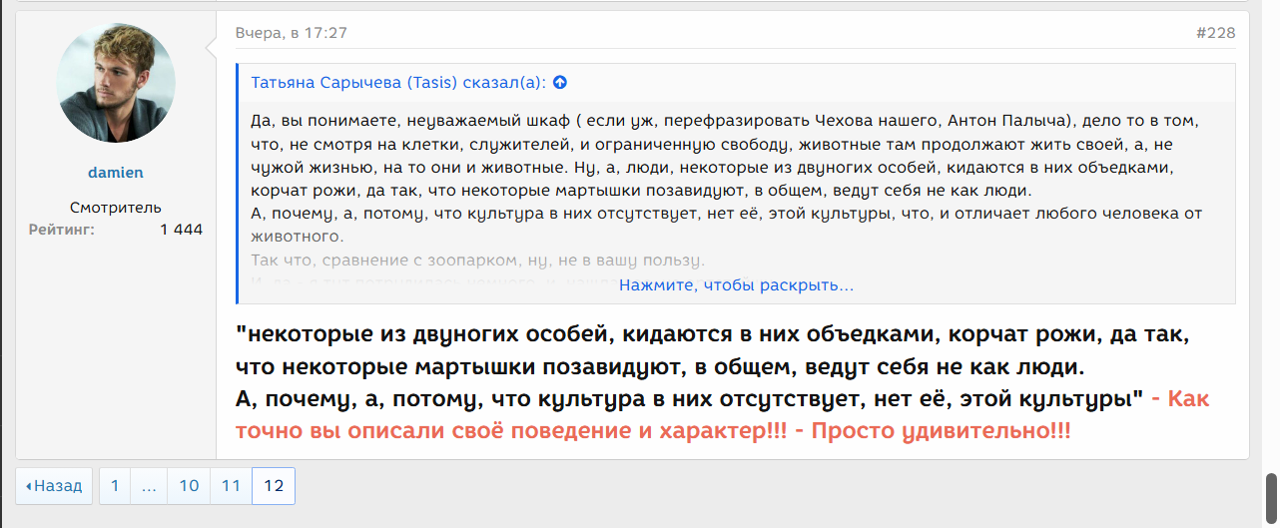The width and height of the screenshot is (1280, 528).
Task: Click the vertical scrollbar thumb
Action: pos(1271,491)
